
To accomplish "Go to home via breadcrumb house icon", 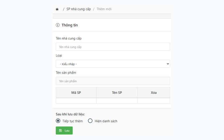I will tap(57, 9).
